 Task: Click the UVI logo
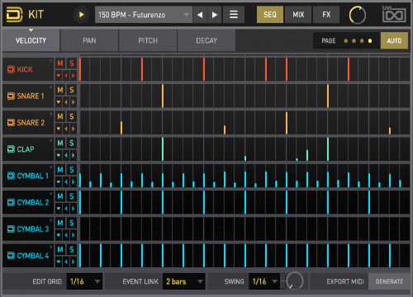click(394, 14)
